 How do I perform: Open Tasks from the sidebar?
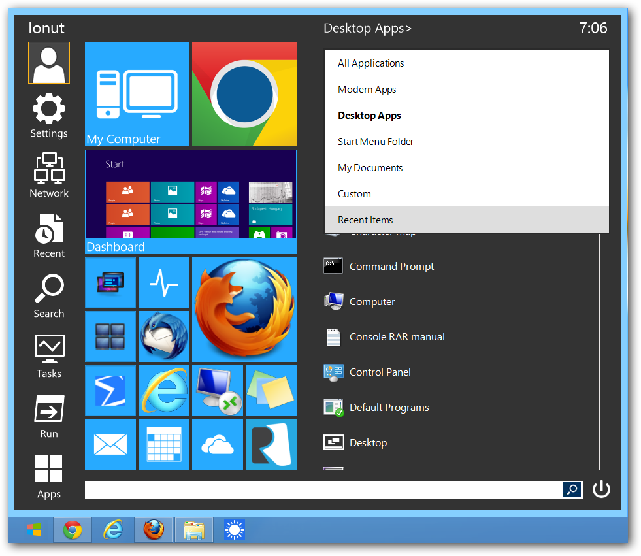[x=49, y=357]
